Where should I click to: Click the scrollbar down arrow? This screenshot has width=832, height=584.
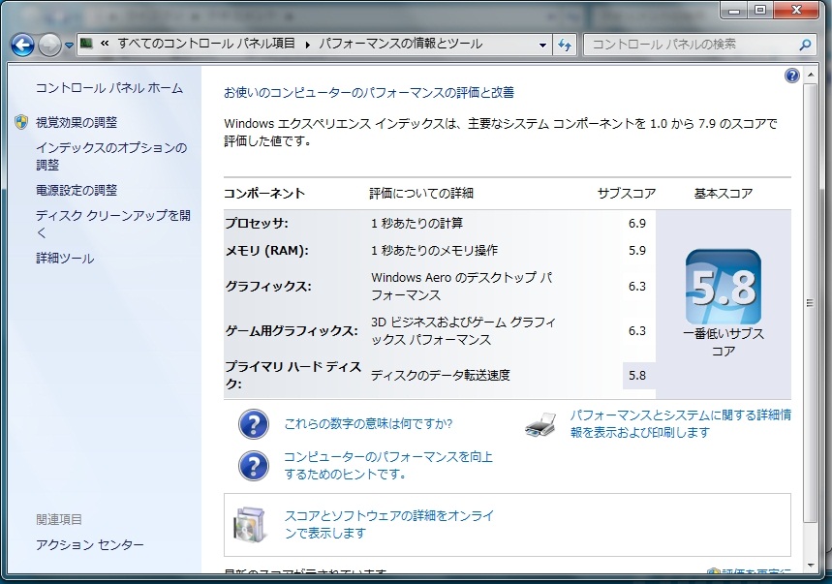click(x=811, y=566)
